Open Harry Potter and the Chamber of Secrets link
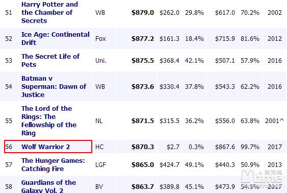The width and height of the screenshot is (287, 193). (49, 12)
